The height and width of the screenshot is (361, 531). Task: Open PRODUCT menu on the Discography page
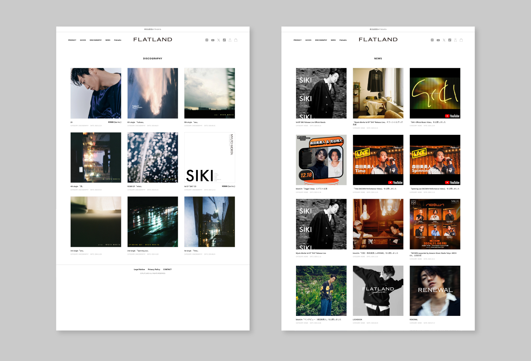72,40
